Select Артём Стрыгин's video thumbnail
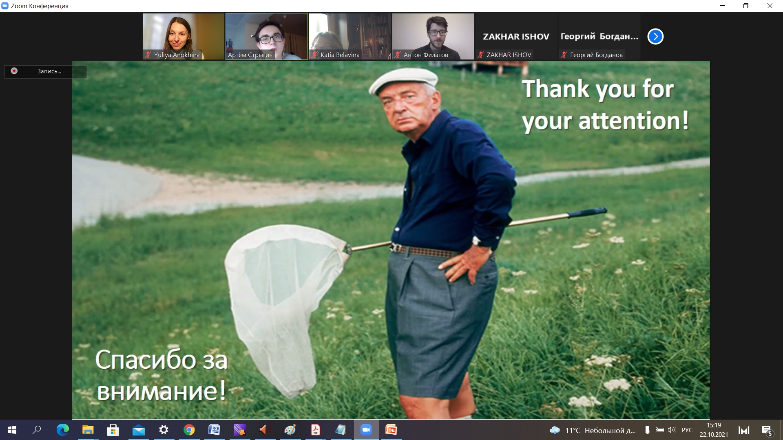 pyautogui.click(x=267, y=37)
